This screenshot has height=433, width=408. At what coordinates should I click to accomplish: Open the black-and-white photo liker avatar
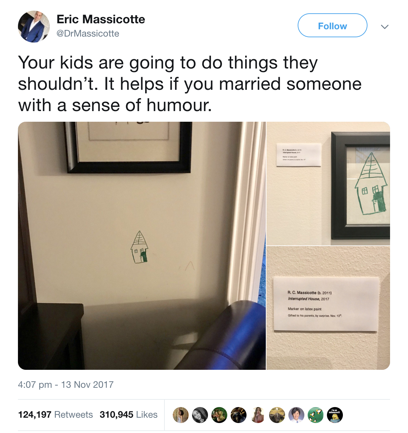pos(200,415)
